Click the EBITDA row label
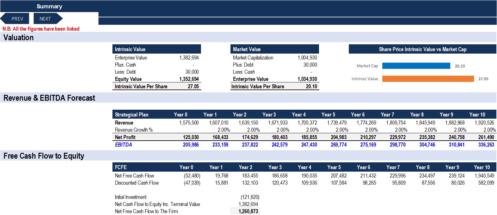 point(123,145)
